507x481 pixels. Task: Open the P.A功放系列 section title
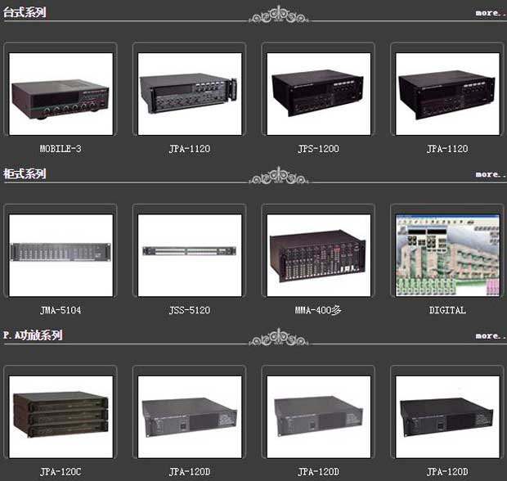32,335
